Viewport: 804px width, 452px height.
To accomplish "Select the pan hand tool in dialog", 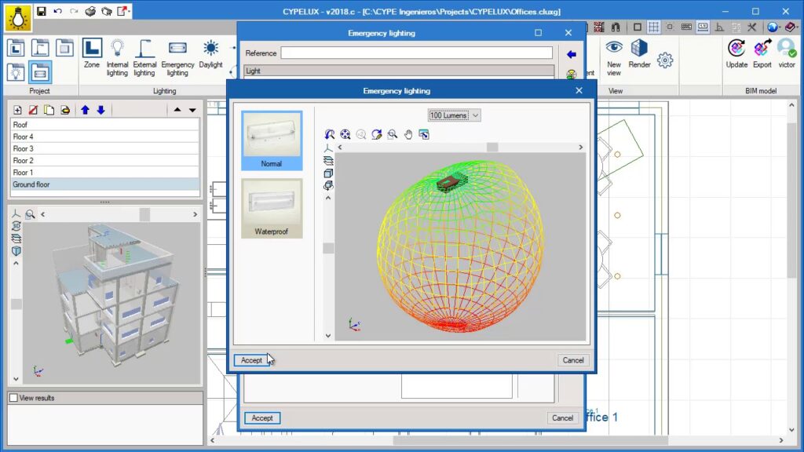I will point(408,135).
